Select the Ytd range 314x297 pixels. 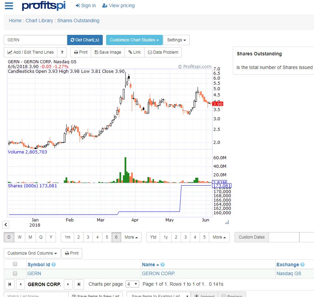click(153, 237)
